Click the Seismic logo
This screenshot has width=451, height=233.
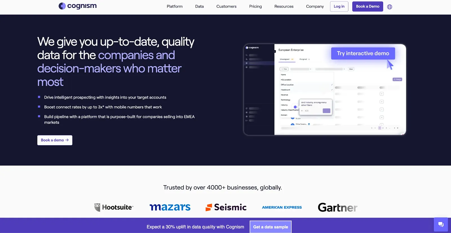coord(226,207)
